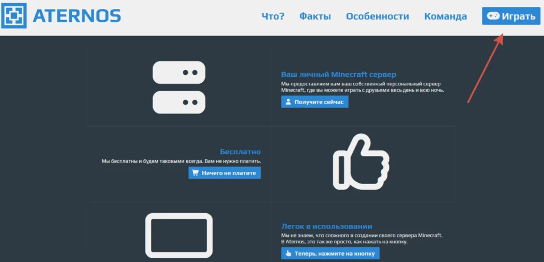Click text Мы бесплатны и будем таковыми всегда
Viewport: 544px width, 262px height.
(181, 161)
